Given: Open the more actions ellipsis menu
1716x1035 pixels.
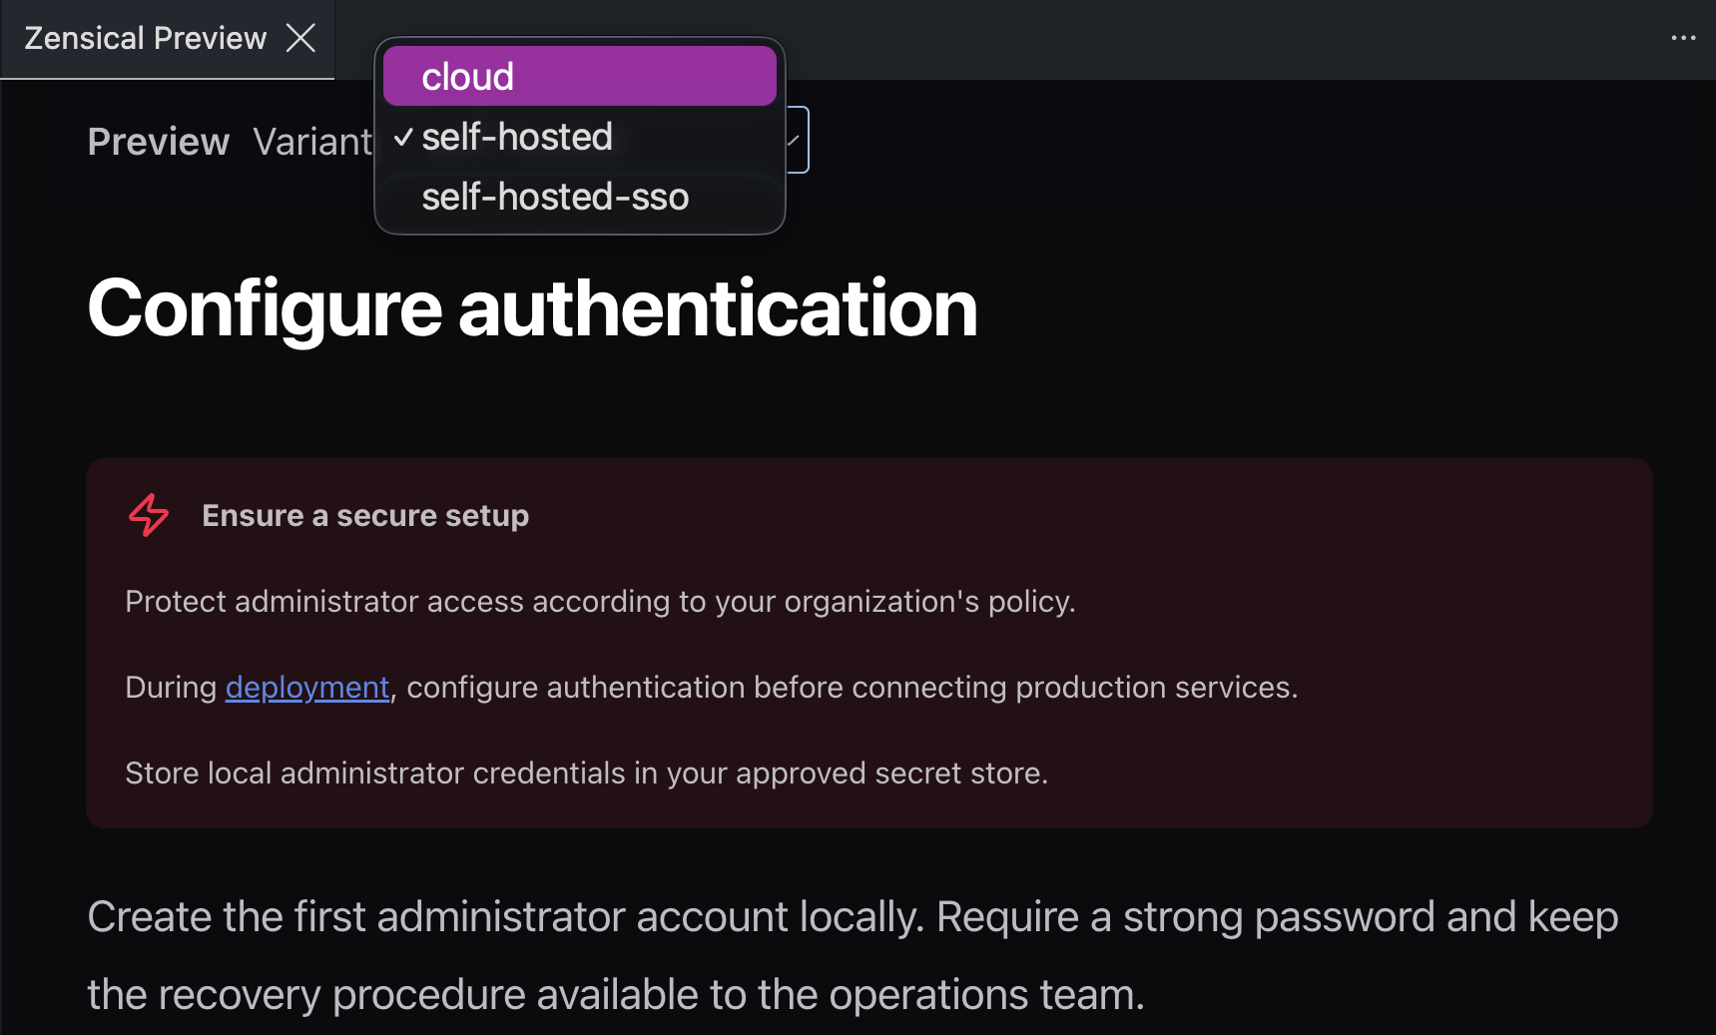Looking at the screenshot, I should pyautogui.click(x=1683, y=38).
